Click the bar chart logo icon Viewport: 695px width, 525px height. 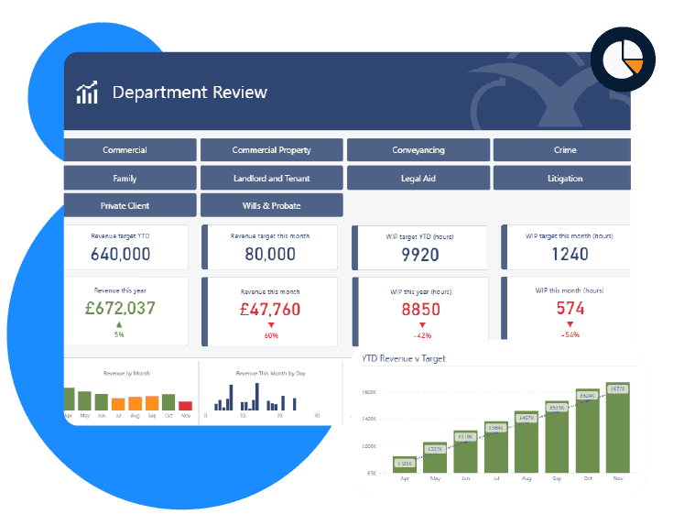(87, 93)
